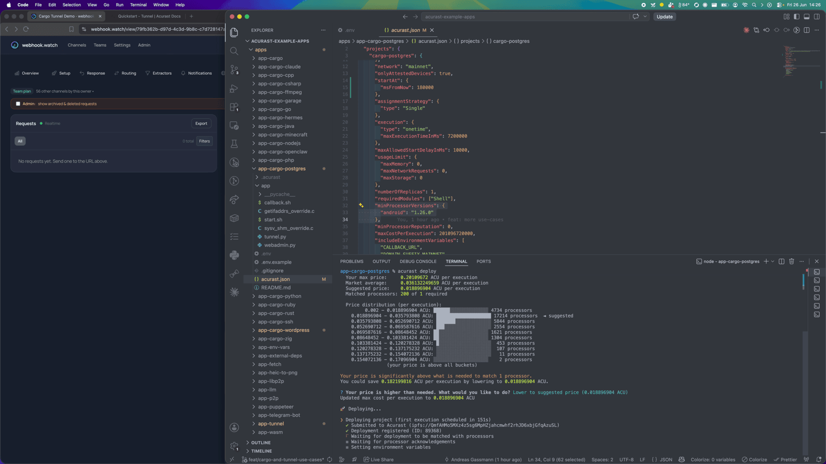Expand the .acurast folder
The image size is (826, 464).
tap(257, 177)
